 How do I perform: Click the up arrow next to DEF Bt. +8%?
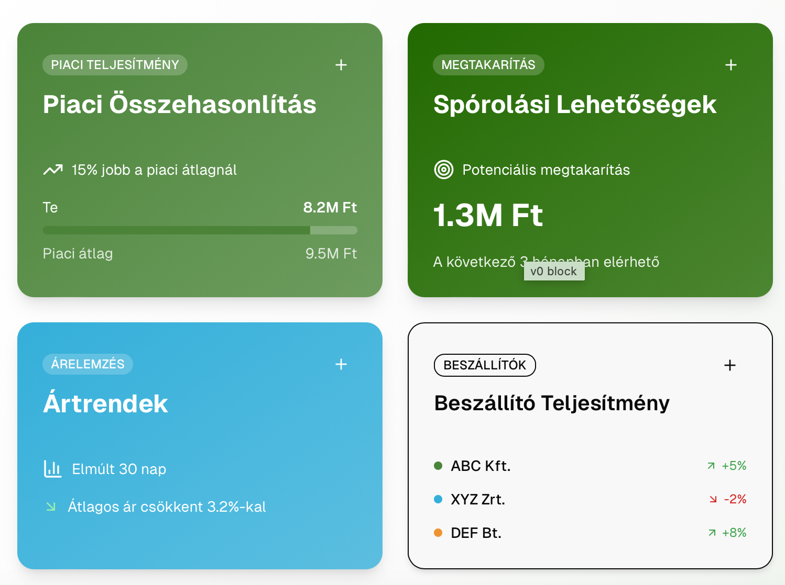pyautogui.click(x=711, y=533)
